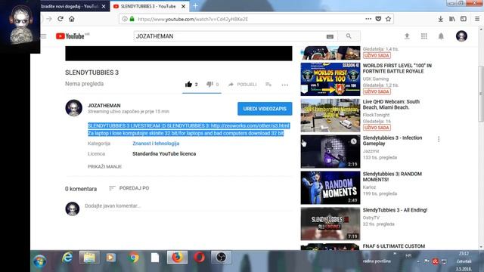Go forward in browser history
The image size is (484, 272).
pos(49,19)
